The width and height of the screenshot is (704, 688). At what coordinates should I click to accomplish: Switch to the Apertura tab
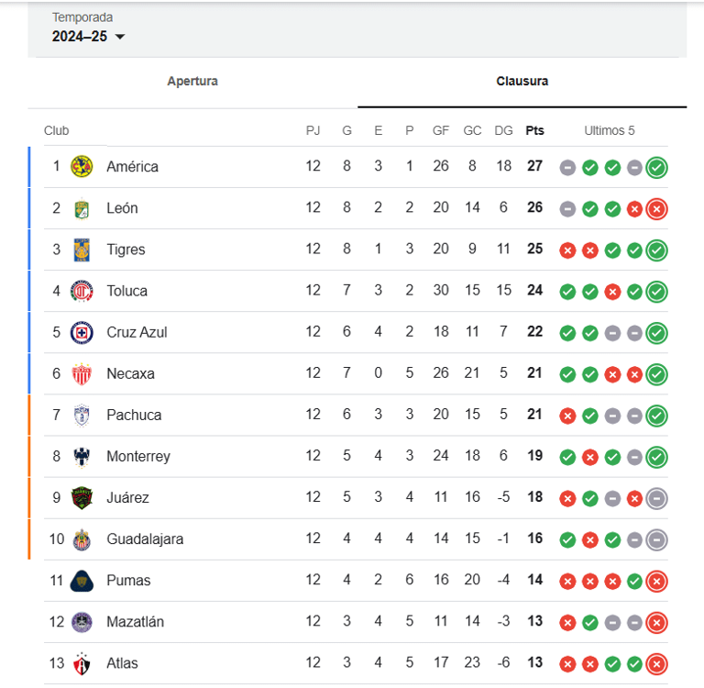click(x=192, y=82)
